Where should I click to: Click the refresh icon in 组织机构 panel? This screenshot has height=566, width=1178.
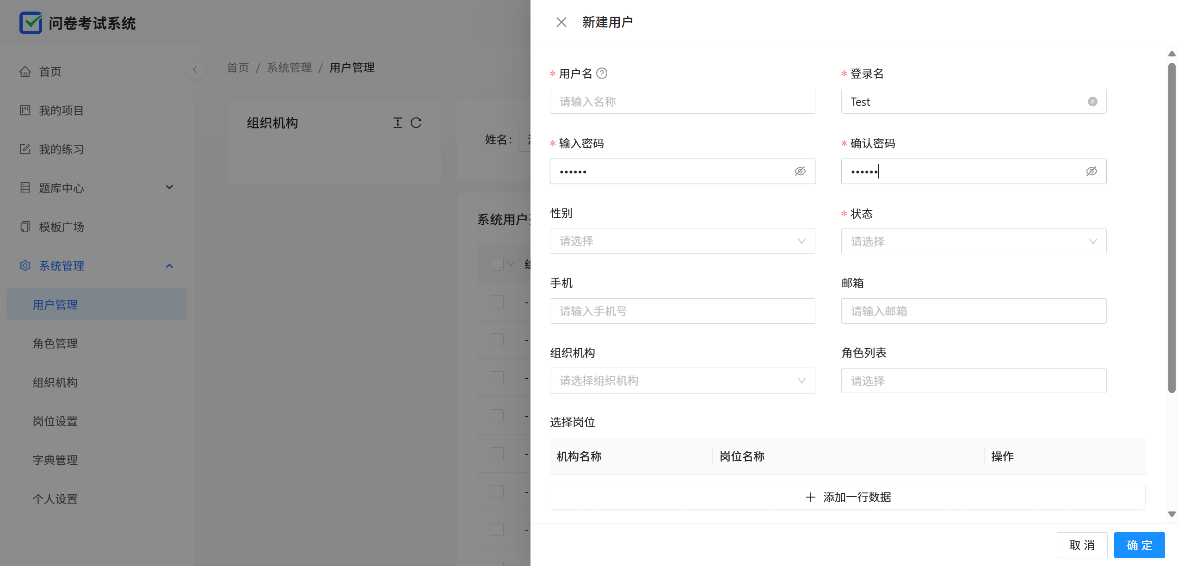[x=416, y=123]
